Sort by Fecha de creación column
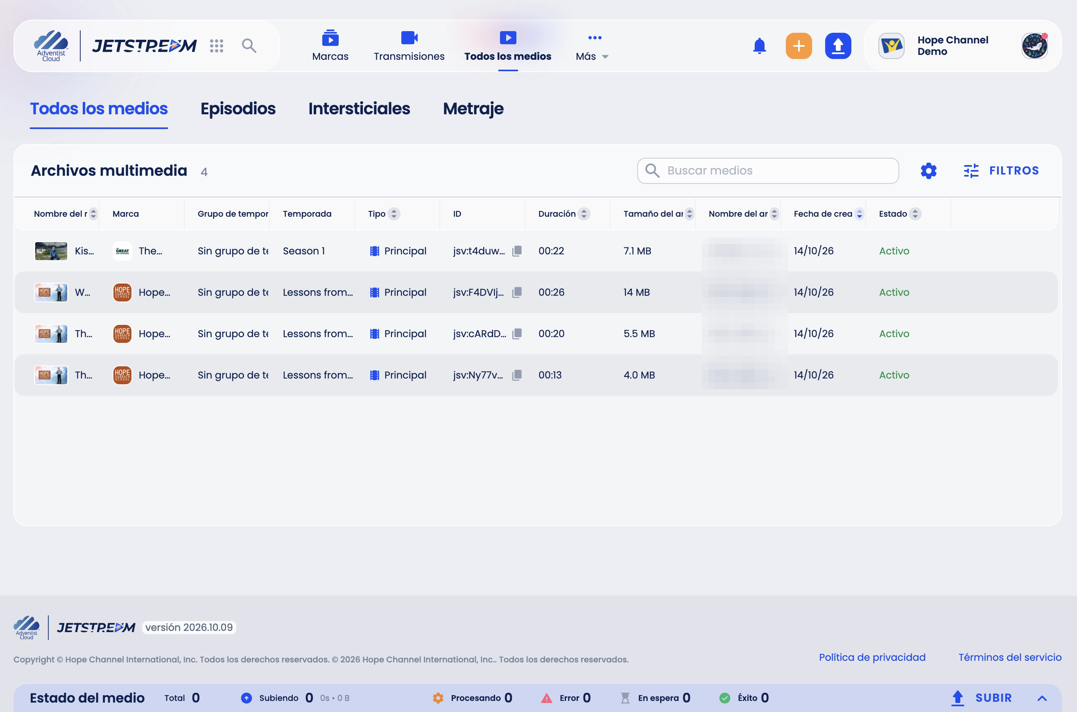This screenshot has width=1077, height=712. click(859, 214)
